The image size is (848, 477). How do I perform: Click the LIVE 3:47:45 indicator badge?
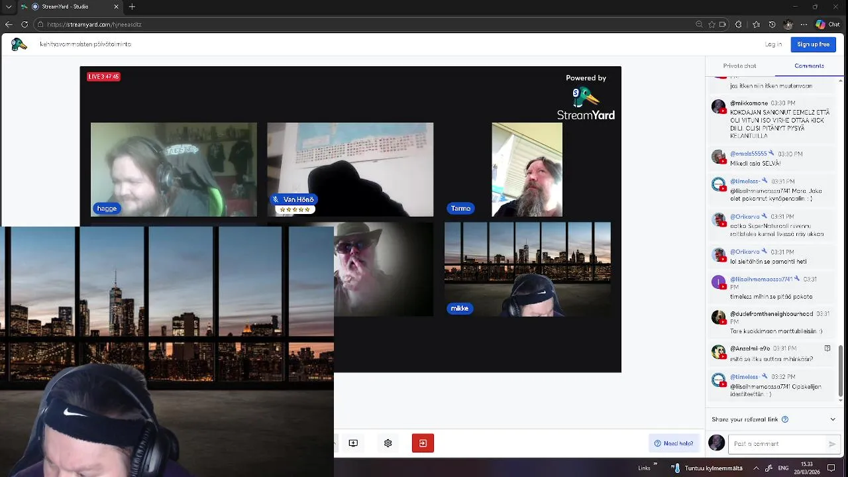[103, 77]
